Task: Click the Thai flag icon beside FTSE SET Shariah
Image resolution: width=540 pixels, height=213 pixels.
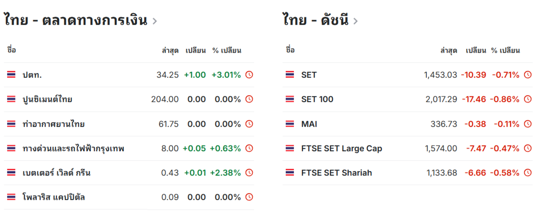Action: click(x=289, y=172)
